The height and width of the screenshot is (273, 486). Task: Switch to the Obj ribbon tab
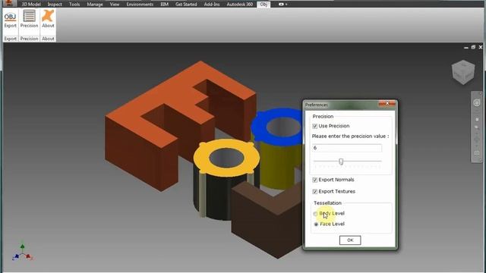264,5
